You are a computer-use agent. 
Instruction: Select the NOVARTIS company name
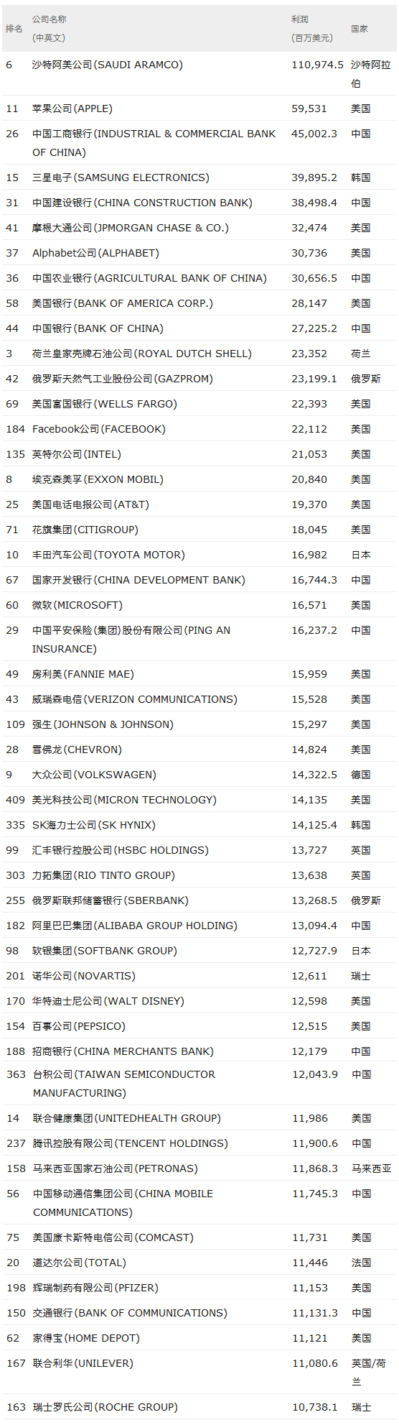click(x=84, y=976)
